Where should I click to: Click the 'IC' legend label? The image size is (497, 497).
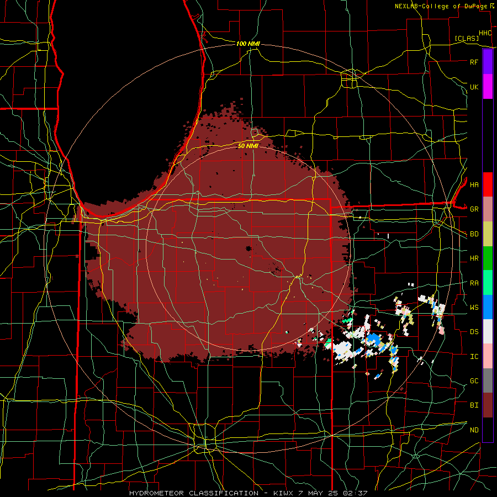pos(474,357)
